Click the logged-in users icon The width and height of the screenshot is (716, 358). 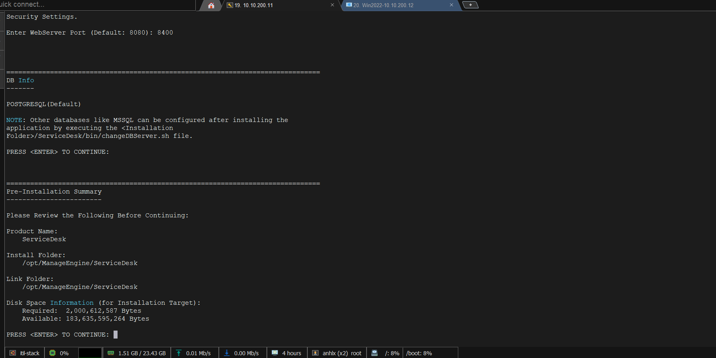point(315,353)
